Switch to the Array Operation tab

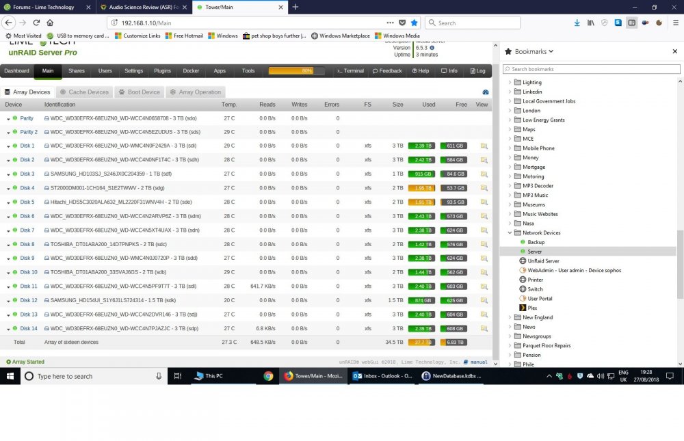tap(196, 92)
